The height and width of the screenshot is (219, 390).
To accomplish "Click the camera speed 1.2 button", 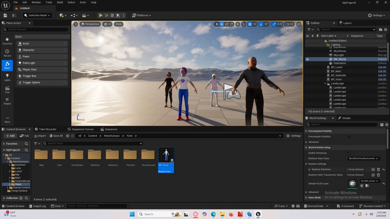I will [289, 24].
